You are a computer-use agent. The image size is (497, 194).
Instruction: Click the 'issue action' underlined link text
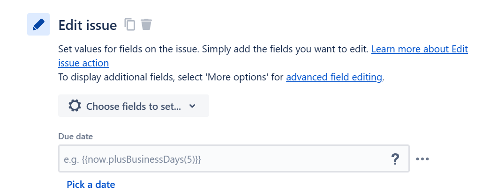click(83, 63)
